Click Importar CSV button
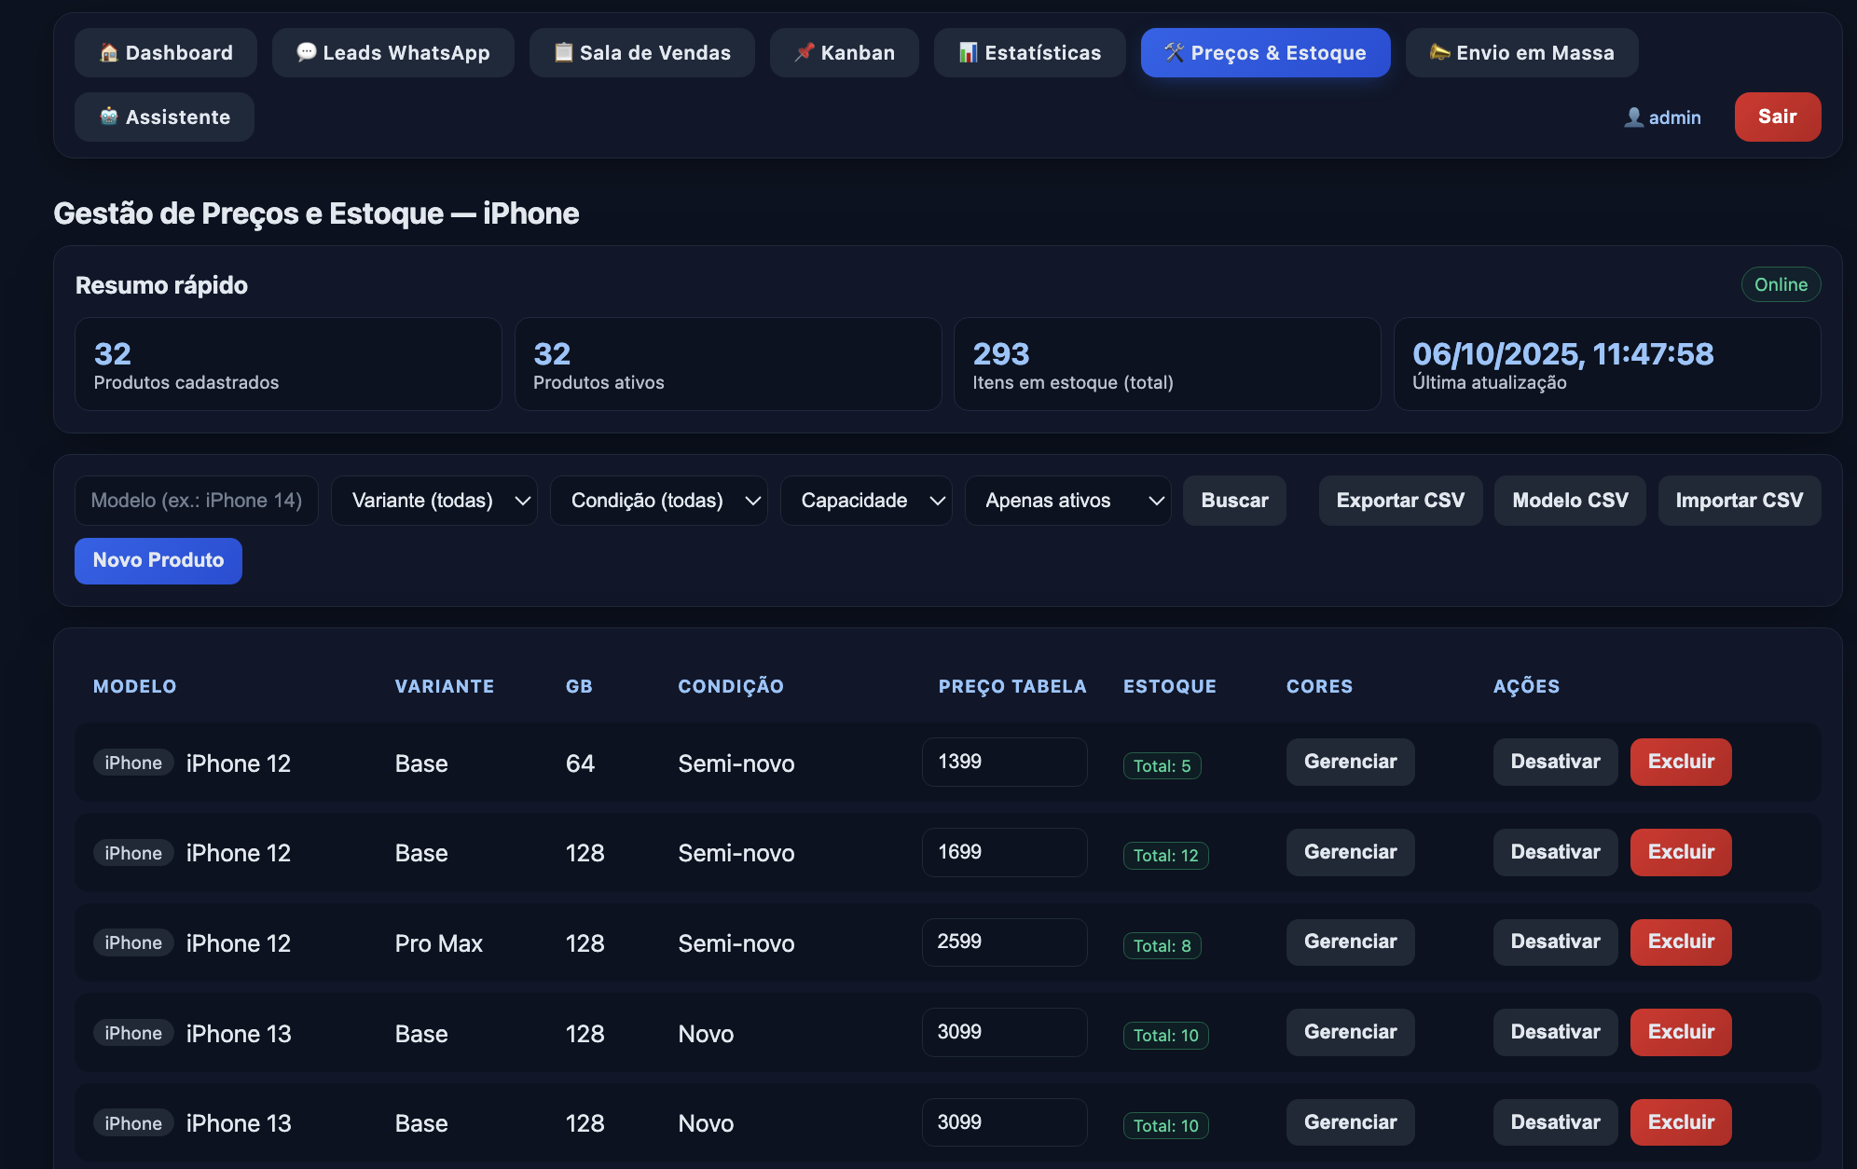Image resolution: width=1857 pixels, height=1169 pixels. 1739,501
